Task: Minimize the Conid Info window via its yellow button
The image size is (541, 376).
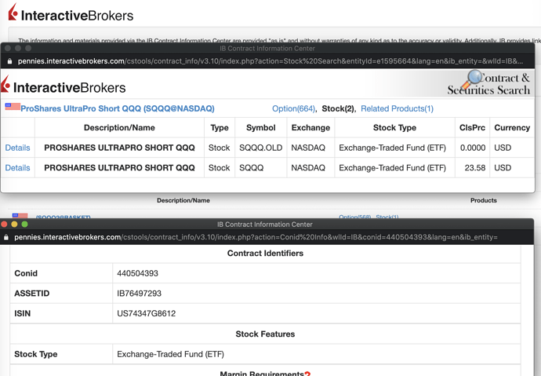Action: 14,224
